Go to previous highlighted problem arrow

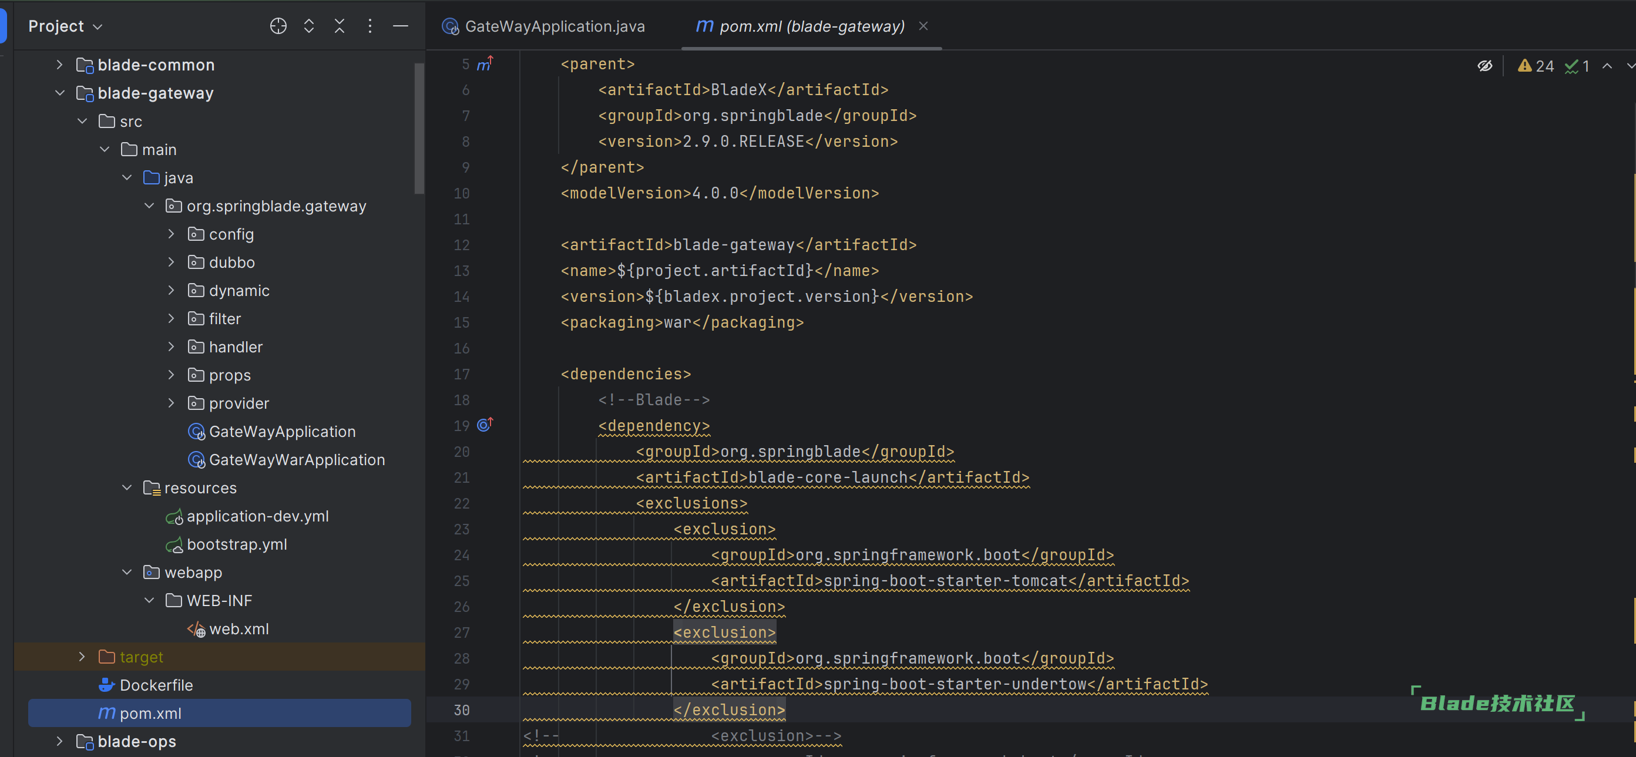(1607, 66)
